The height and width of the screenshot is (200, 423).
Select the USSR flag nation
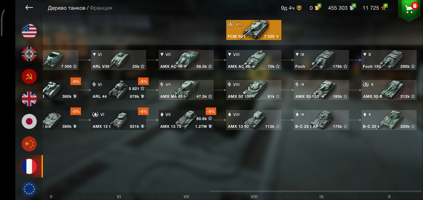pyautogui.click(x=29, y=76)
